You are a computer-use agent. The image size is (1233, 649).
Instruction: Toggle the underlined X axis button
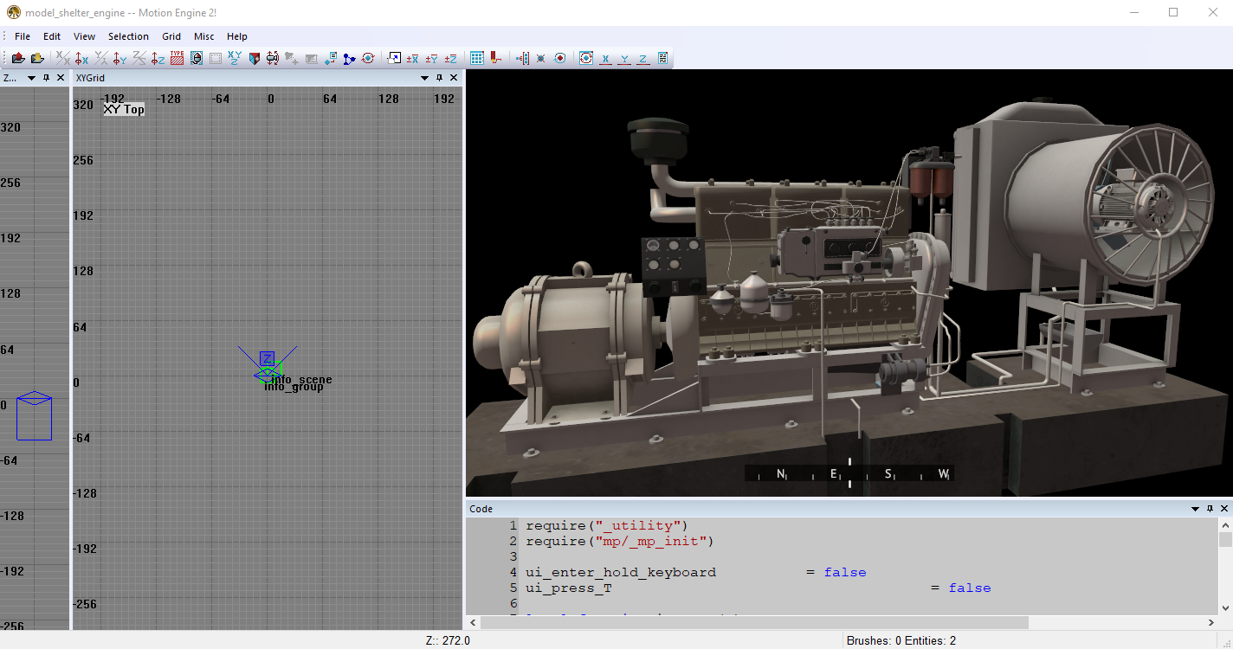(605, 59)
